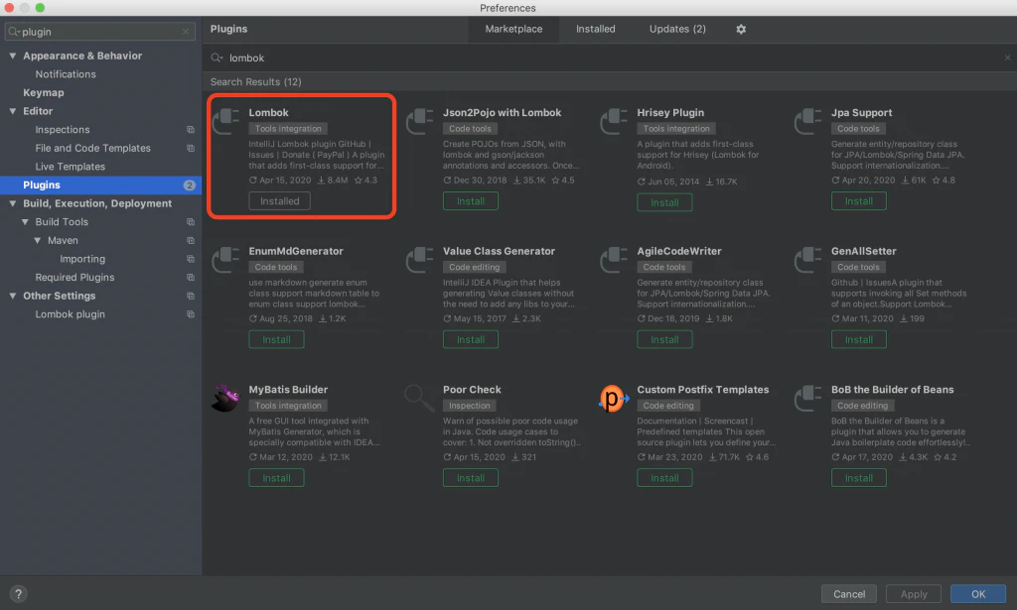
Task: Install Json2Pojo with Lombok
Action: (x=470, y=201)
